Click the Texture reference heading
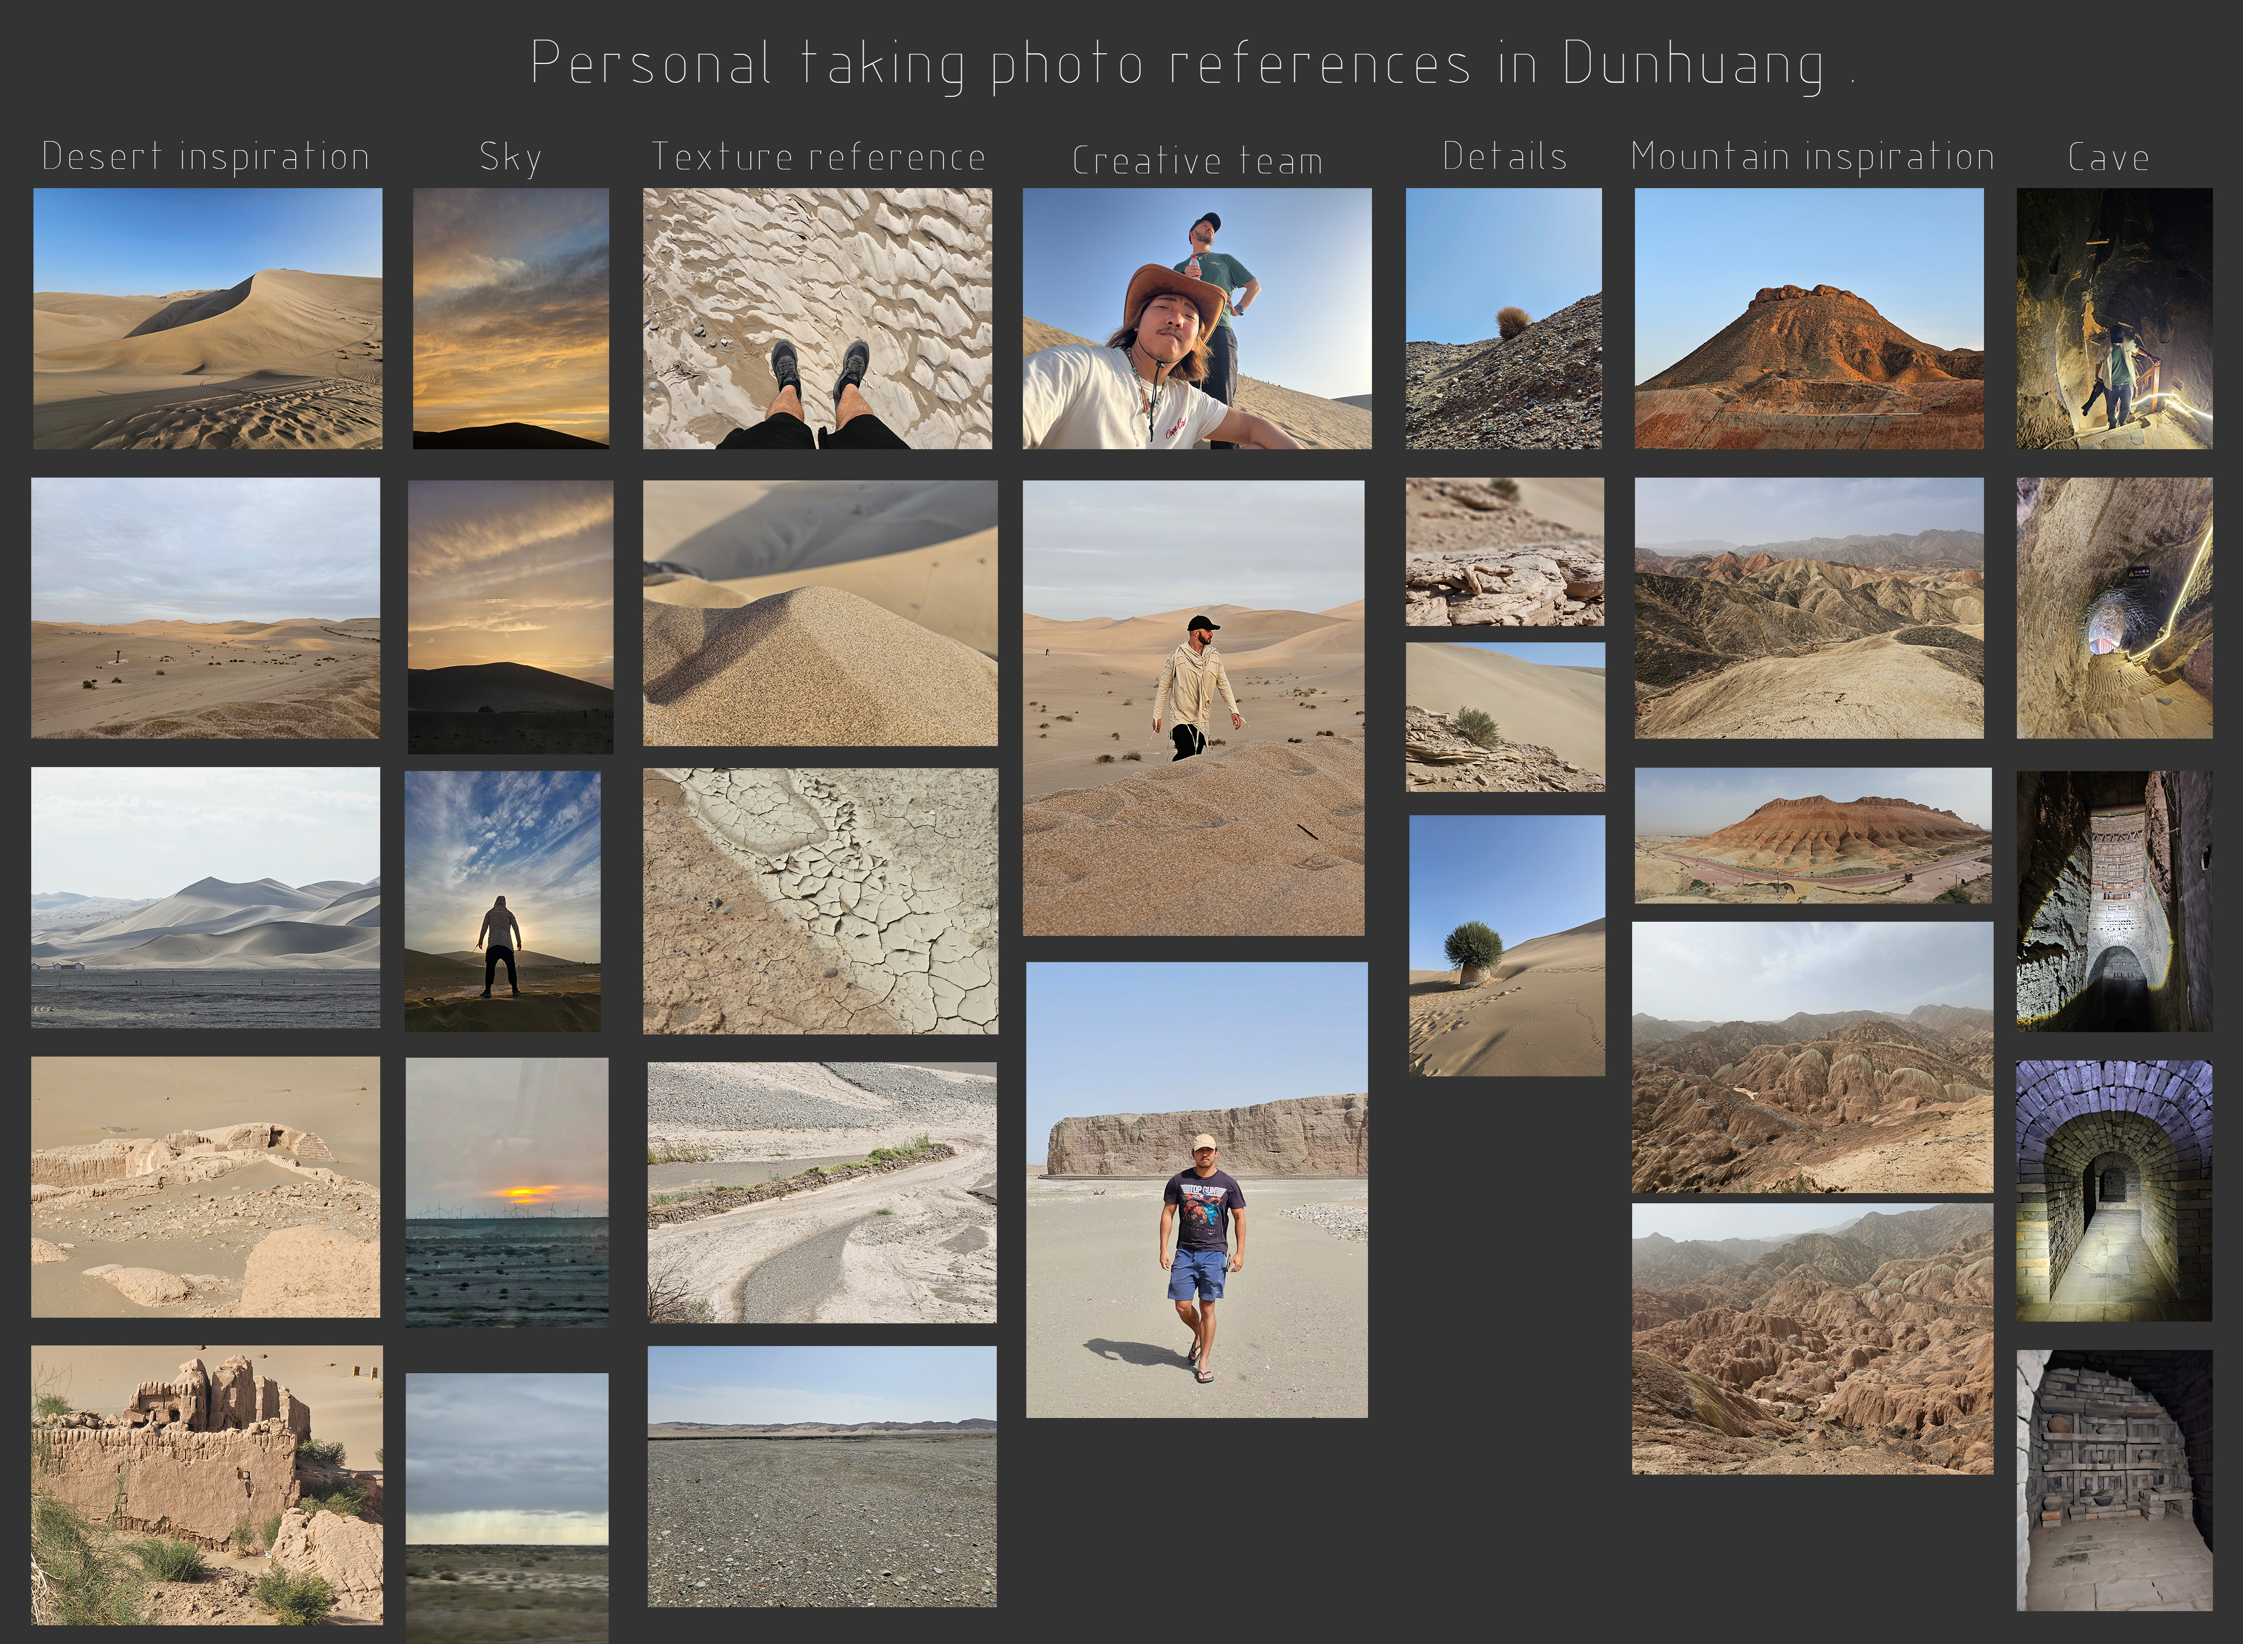Viewport: 2243px width, 1644px height. 817,157
